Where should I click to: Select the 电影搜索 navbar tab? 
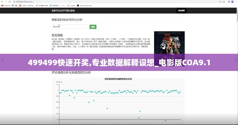click(181, 11)
